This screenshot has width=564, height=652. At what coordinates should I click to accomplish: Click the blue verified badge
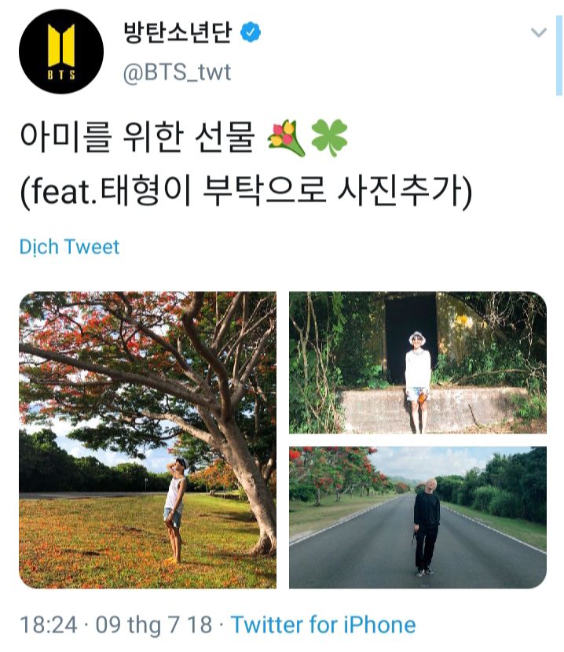(x=251, y=32)
